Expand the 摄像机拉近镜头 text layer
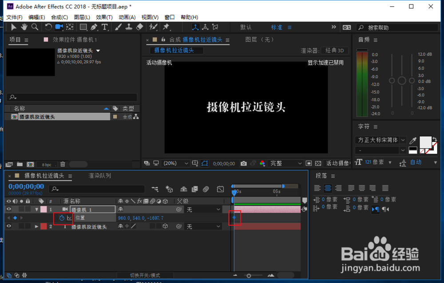 click(36, 227)
